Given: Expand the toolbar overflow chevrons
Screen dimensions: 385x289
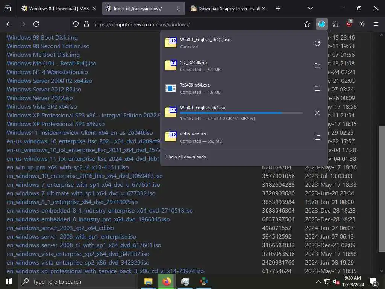Looking at the screenshot, I should coord(362,24).
